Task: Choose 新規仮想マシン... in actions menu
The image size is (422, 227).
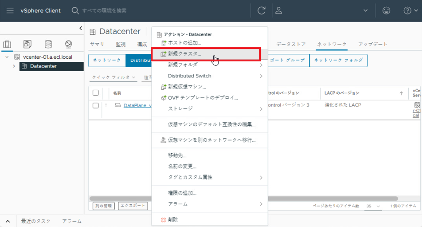Action: pyautogui.click(x=187, y=87)
